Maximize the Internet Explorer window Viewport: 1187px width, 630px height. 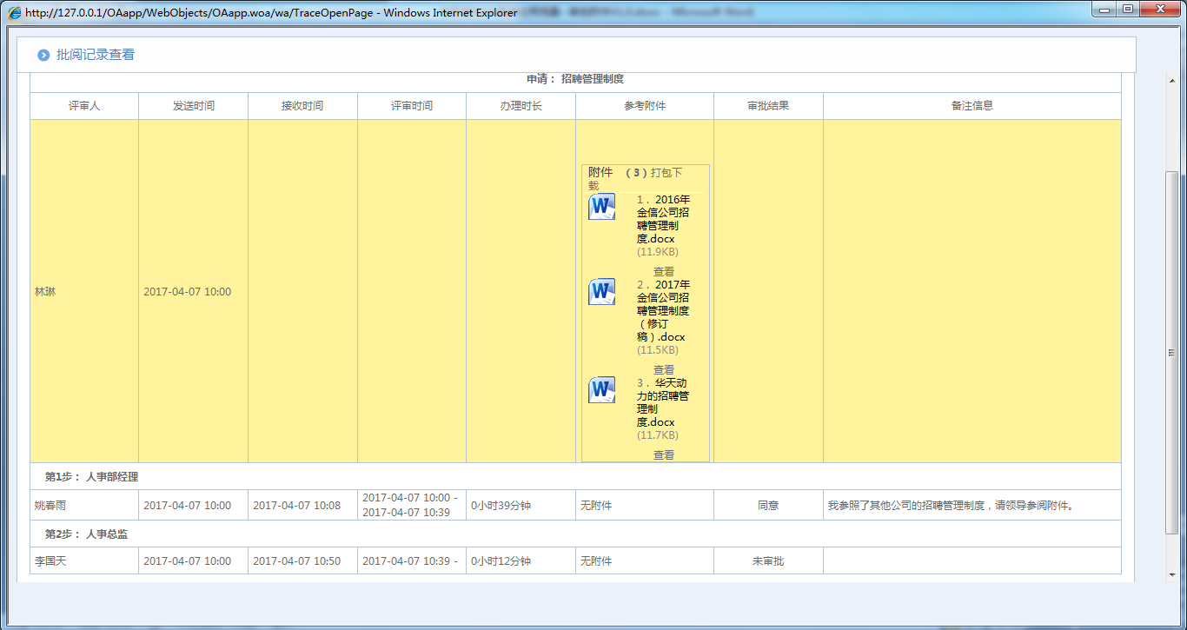[x=1129, y=10]
